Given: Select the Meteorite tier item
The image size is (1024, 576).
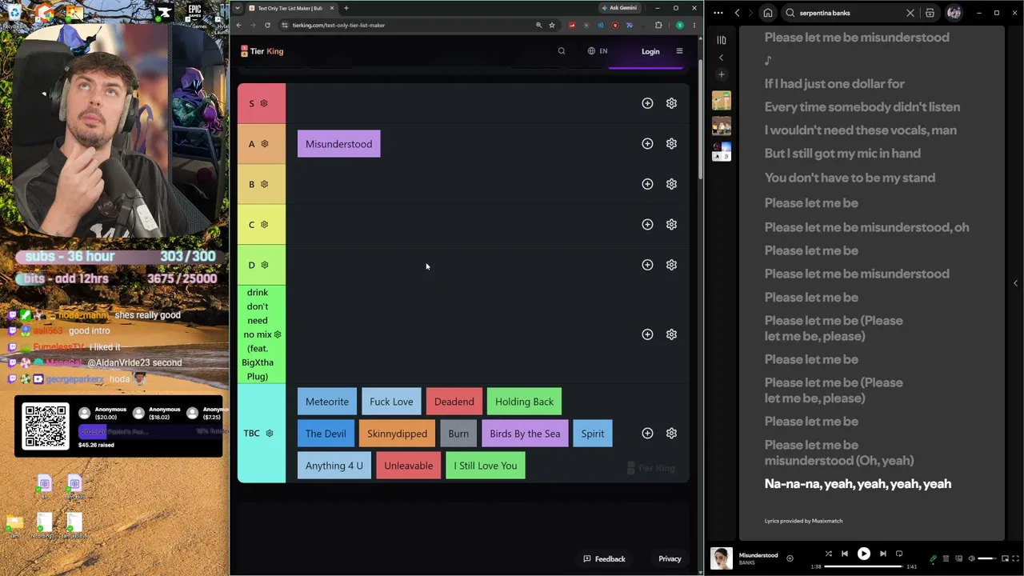Looking at the screenshot, I should [326, 402].
